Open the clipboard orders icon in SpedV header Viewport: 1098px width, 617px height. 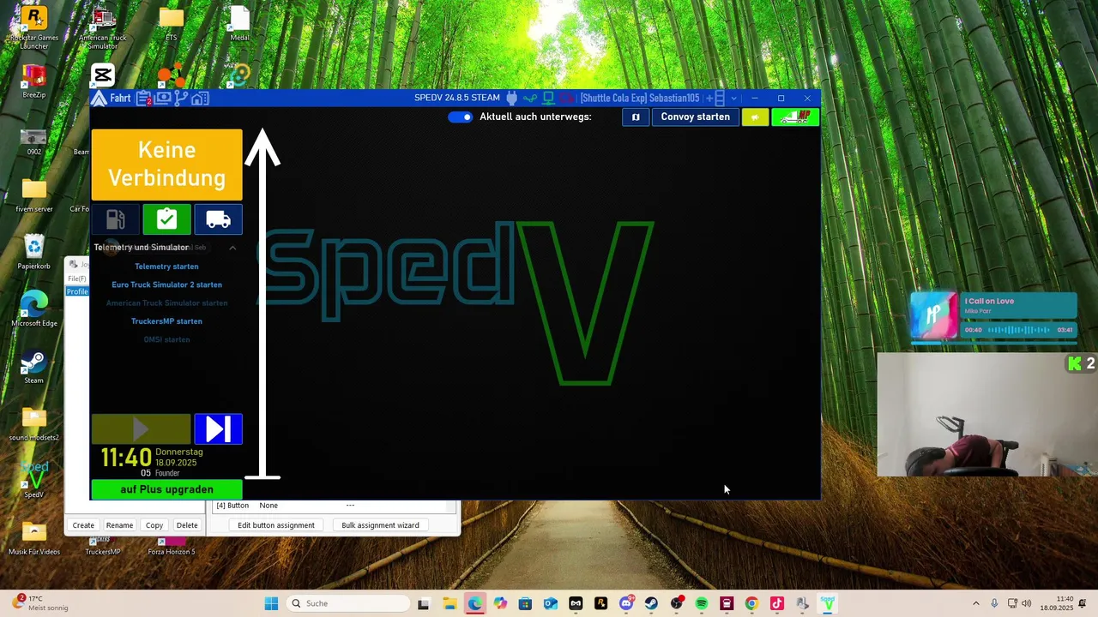[143, 99]
